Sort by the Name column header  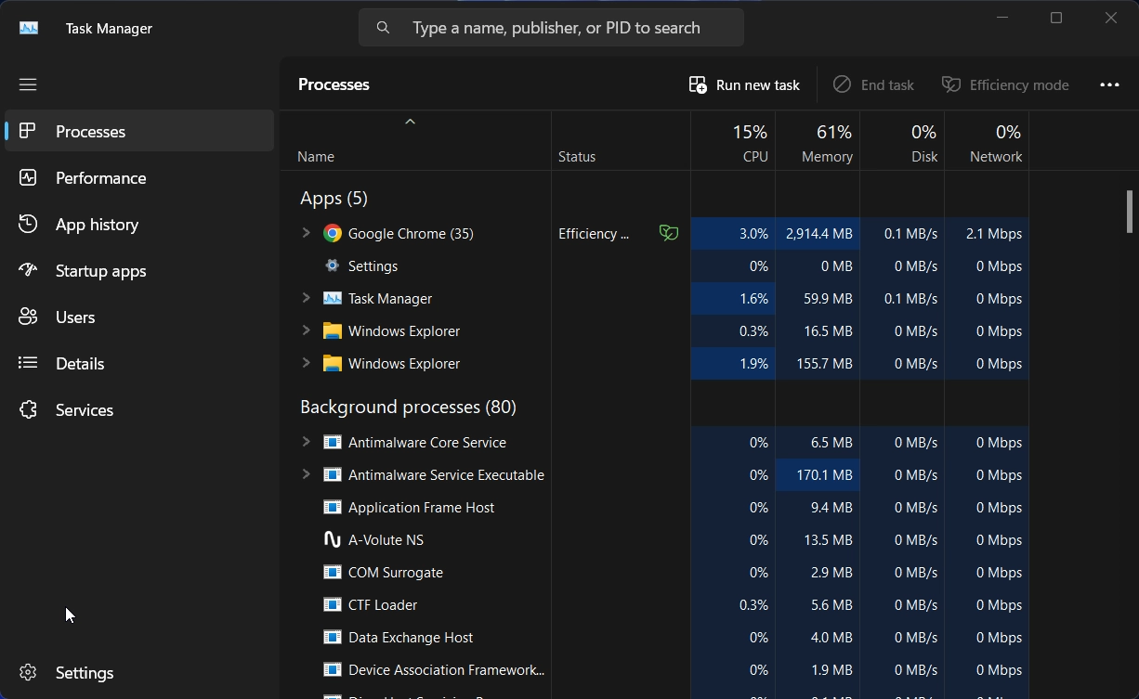(415, 141)
